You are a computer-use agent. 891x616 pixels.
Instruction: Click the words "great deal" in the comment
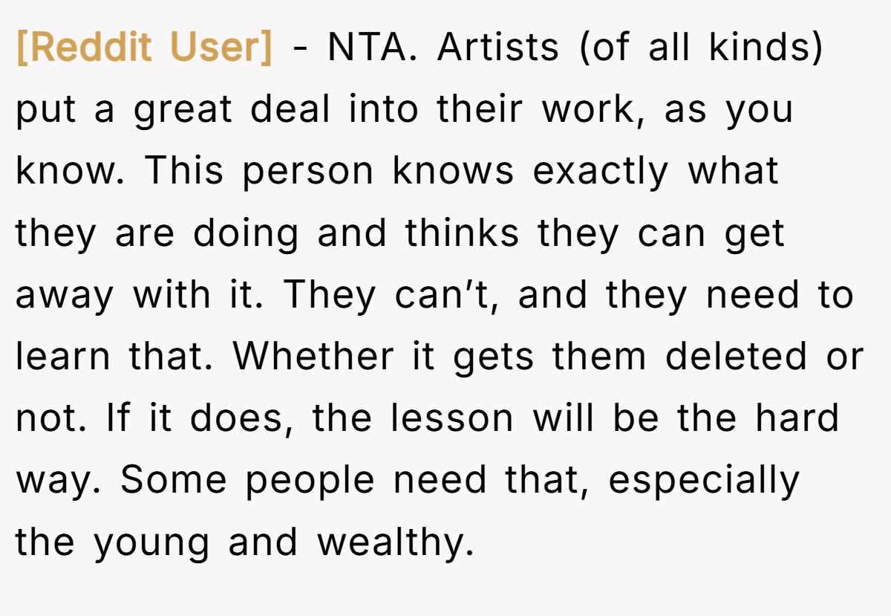(232, 111)
